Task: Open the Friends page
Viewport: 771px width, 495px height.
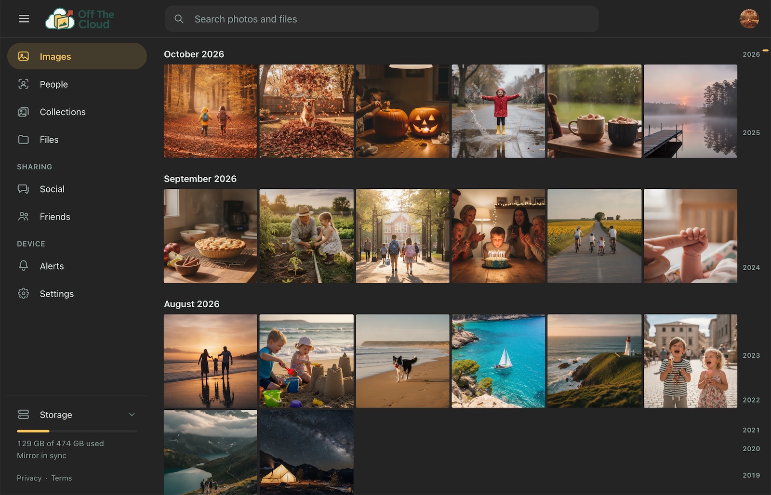Action: point(77,217)
